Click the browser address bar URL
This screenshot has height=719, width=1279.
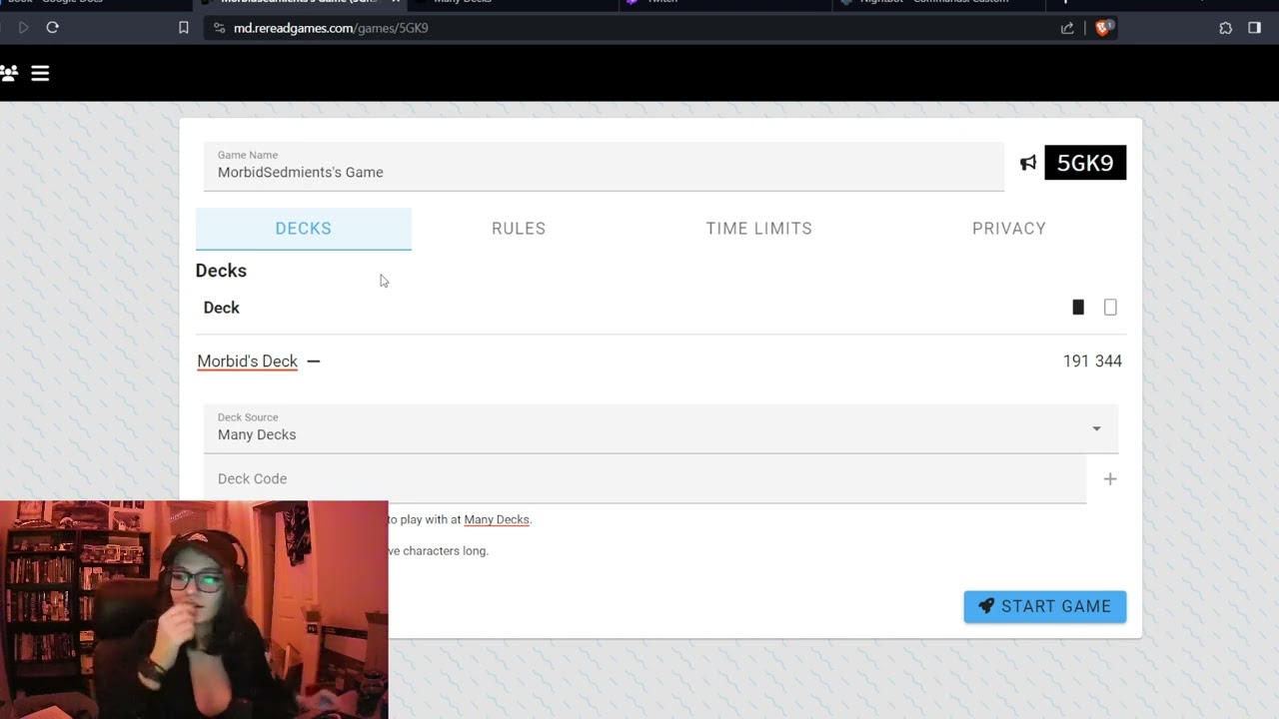[x=331, y=28]
